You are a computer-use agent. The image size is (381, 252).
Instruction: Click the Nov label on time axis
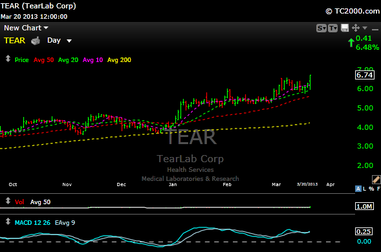[x=67, y=185]
